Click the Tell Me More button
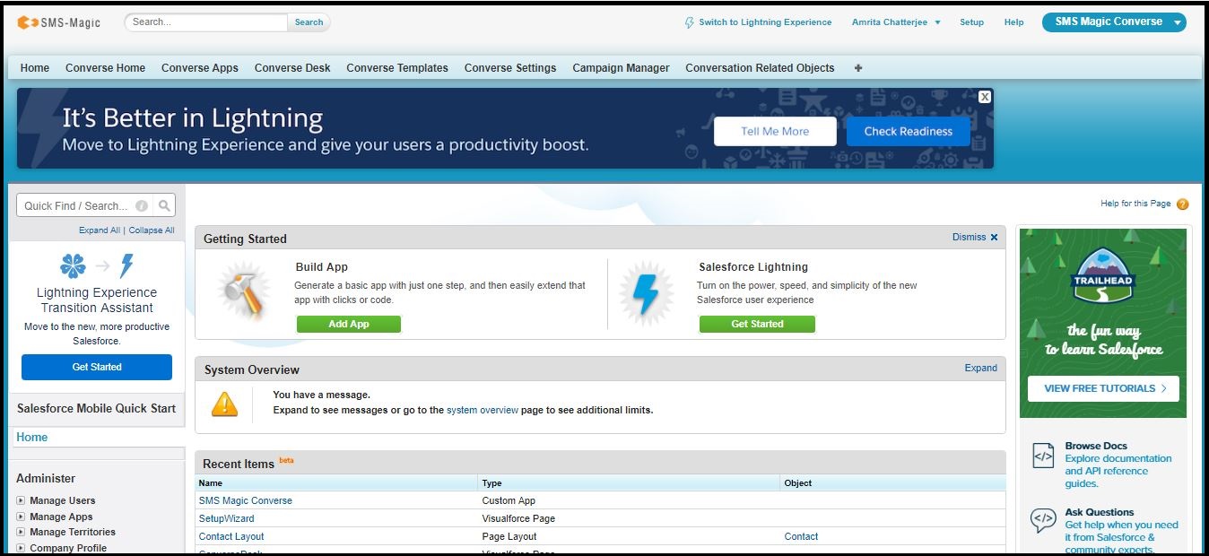The width and height of the screenshot is (1209, 556). pos(775,131)
